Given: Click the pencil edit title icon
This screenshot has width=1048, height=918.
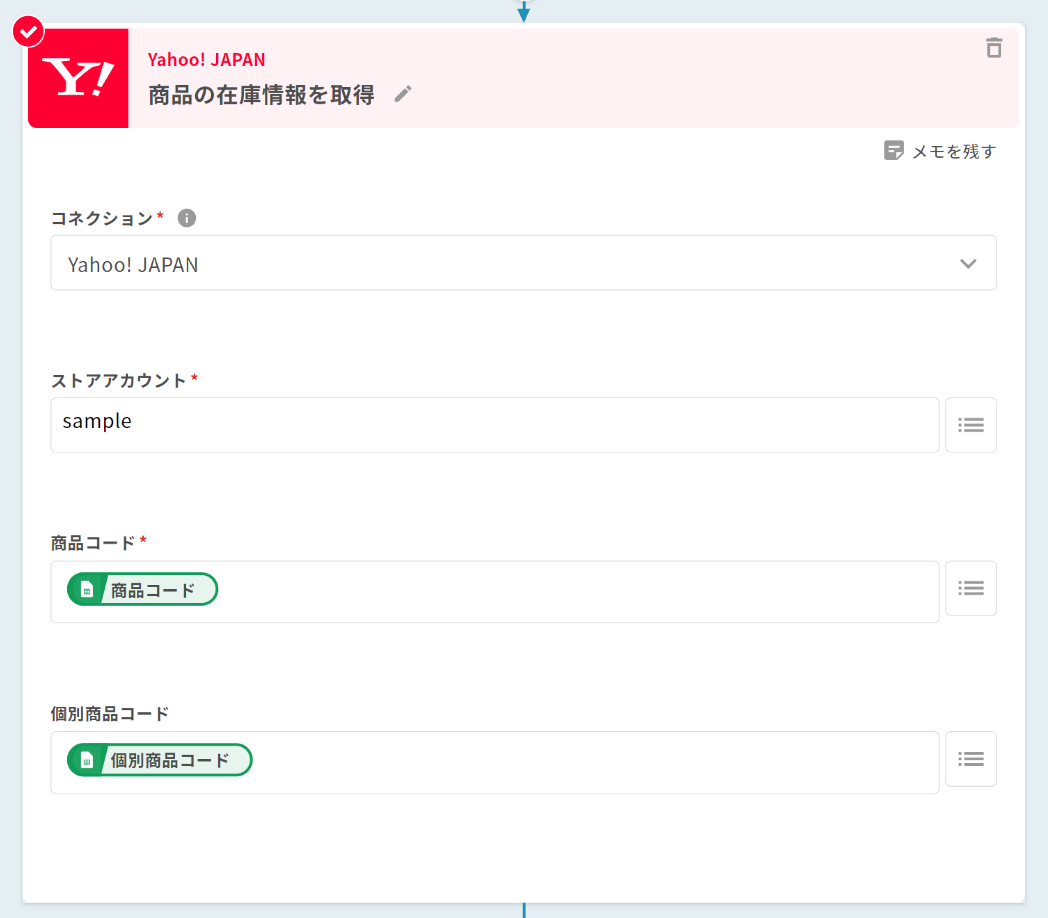Looking at the screenshot, I should [402, 94].
